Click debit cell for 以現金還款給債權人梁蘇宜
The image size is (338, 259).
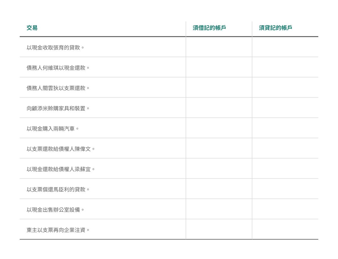click(219, 169)
